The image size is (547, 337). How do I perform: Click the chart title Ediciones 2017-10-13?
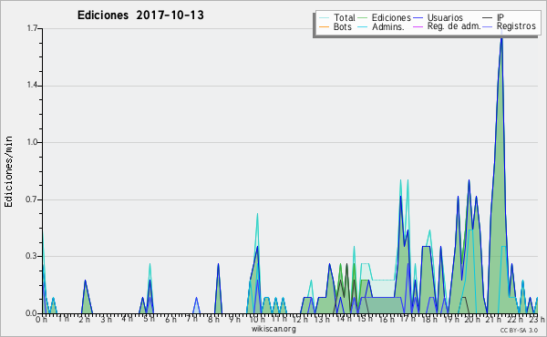(140, 15)
